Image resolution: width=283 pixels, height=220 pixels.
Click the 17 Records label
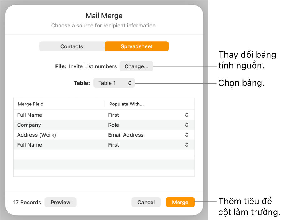27,202
